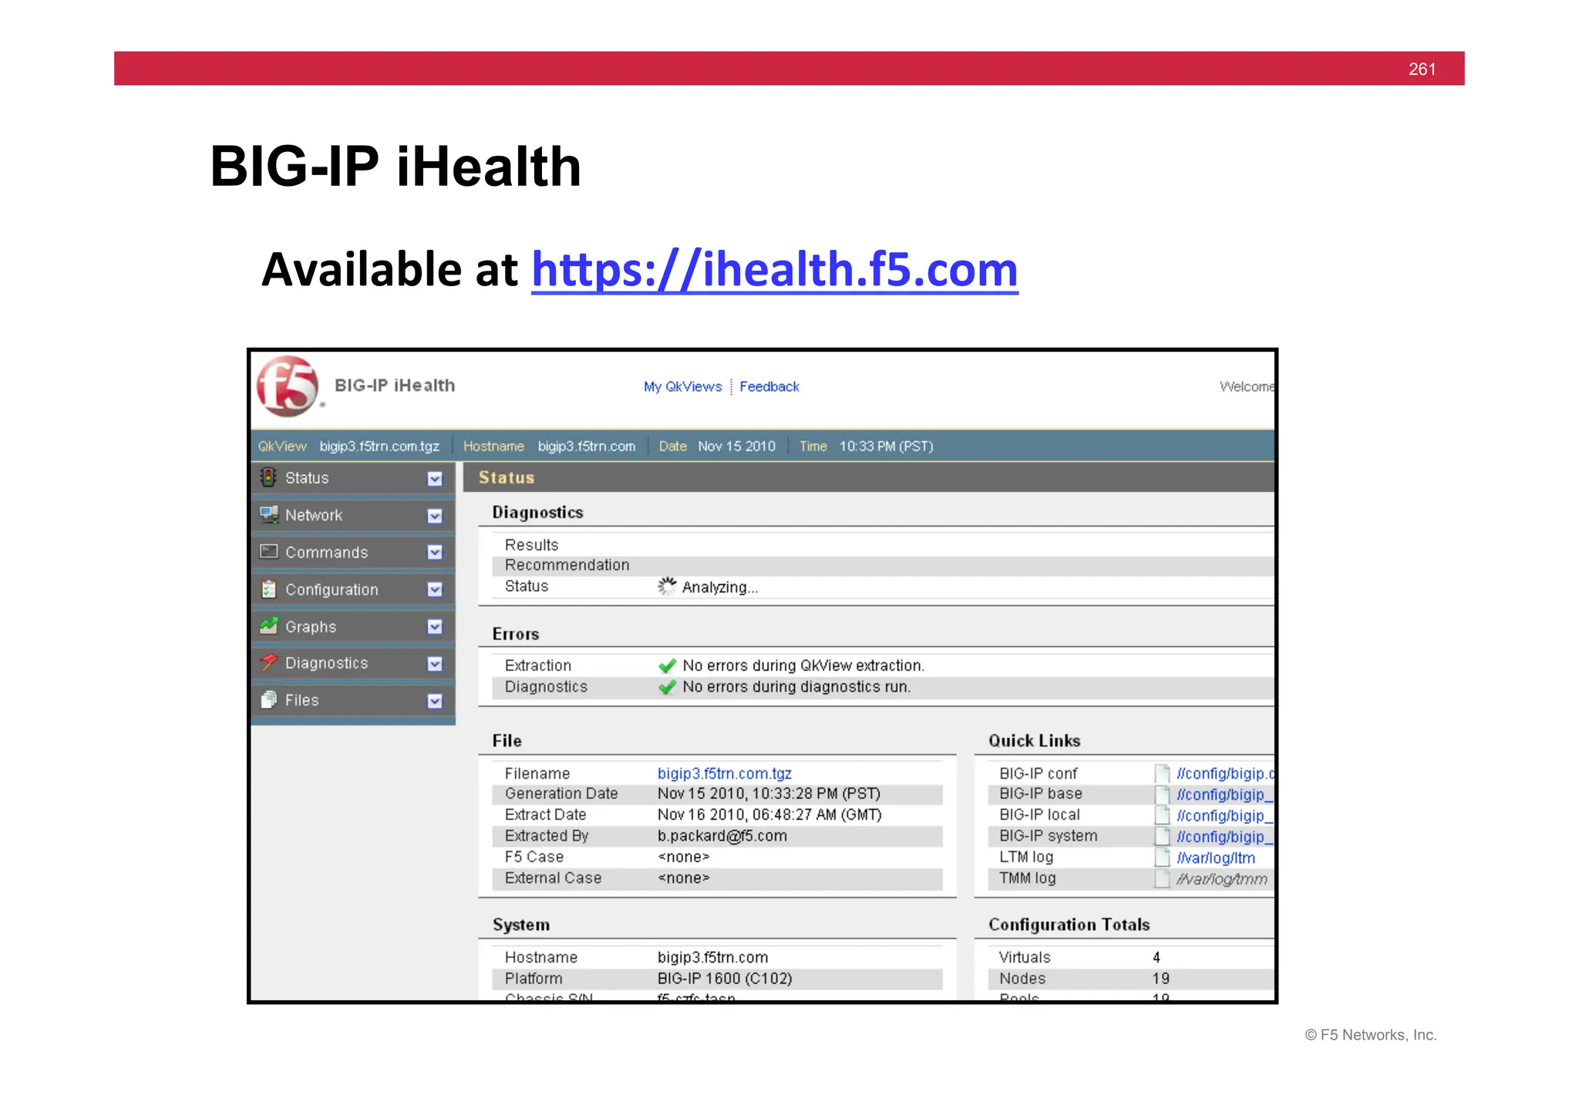
Task: Open the Configuration sidebar item
Action: [x=353, y=589]
